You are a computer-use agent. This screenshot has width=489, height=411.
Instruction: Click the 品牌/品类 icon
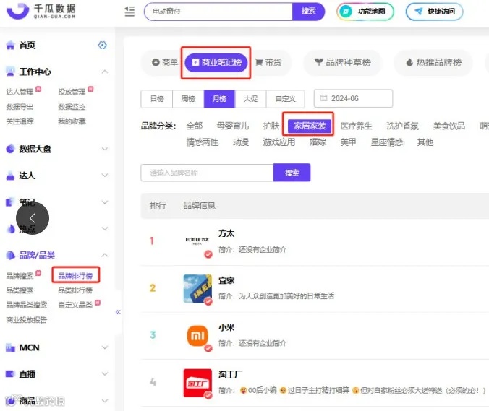point(10,255)
